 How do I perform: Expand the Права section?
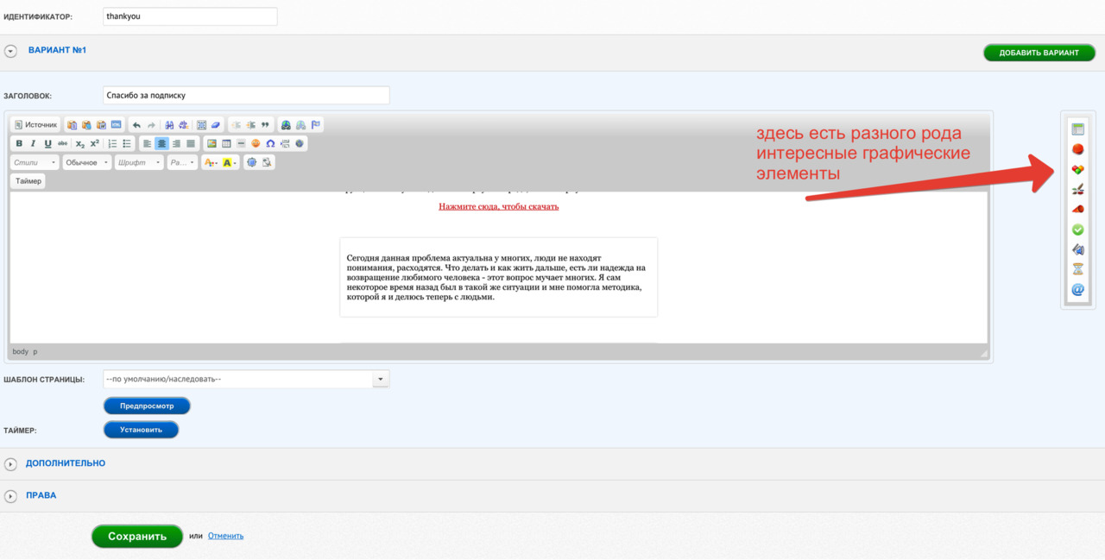[41, 496]
